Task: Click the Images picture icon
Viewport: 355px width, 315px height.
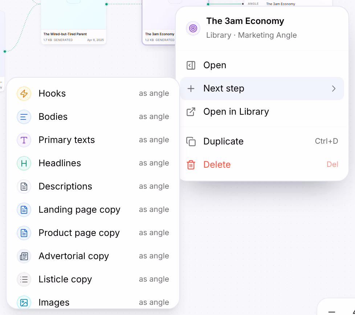Action: click(x=24, y=303)
